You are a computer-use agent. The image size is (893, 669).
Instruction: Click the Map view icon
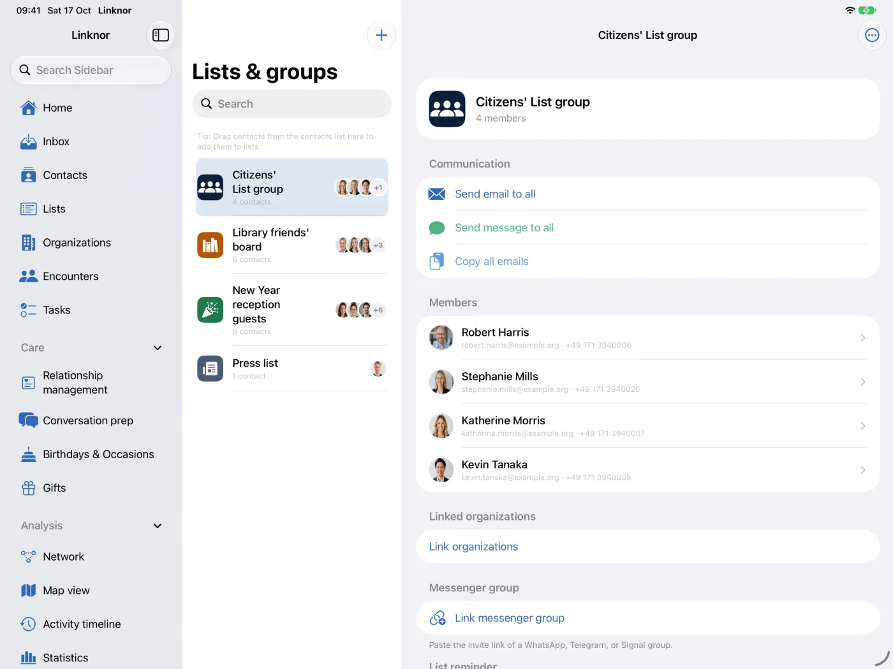pos(28,591)
